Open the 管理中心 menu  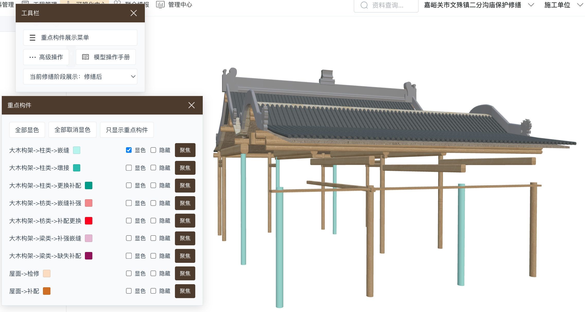[x=174, y=5]
